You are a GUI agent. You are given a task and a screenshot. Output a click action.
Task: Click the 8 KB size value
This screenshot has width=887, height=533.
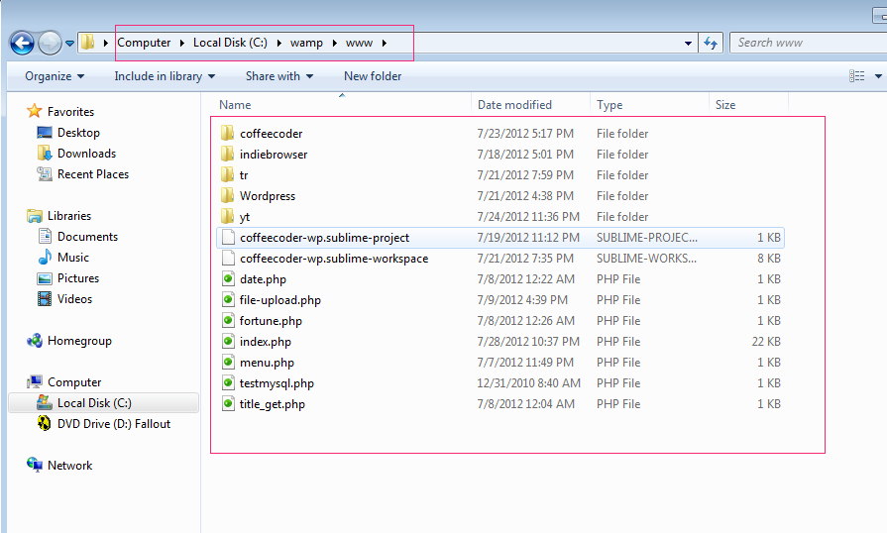tap(769, 259)
